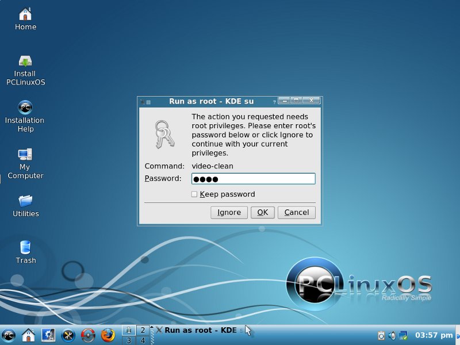Focus the Password input field

point(253,179)
